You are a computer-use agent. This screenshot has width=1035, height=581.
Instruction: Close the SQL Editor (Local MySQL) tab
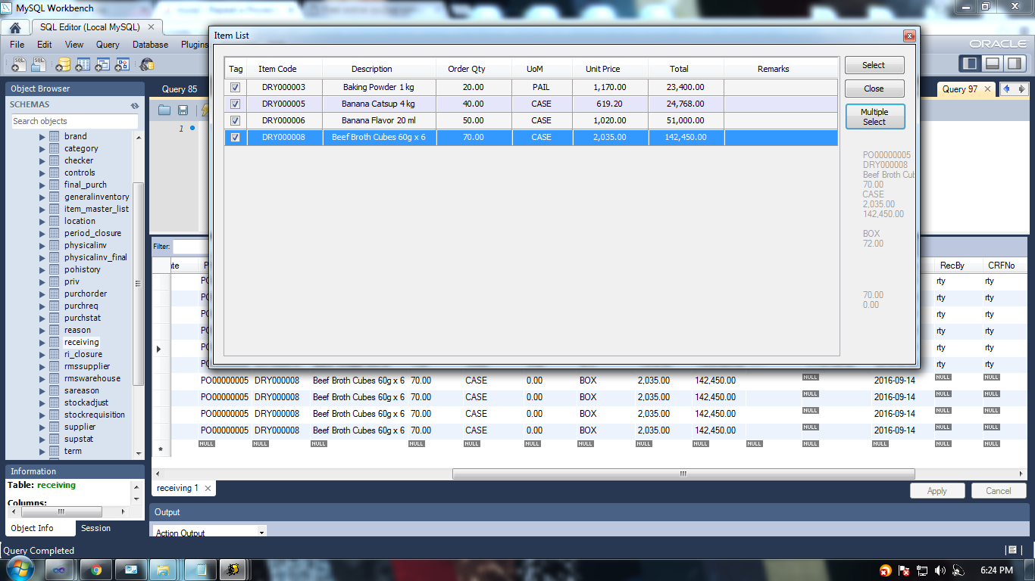[x=152, y=27]
